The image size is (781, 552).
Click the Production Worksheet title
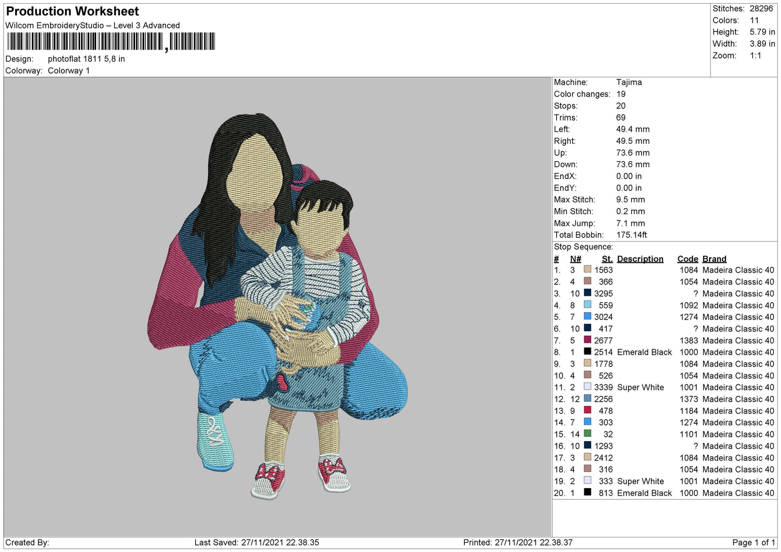coord(72,11)
